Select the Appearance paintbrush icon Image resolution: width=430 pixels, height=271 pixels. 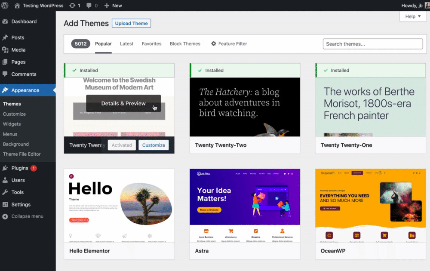7,90
